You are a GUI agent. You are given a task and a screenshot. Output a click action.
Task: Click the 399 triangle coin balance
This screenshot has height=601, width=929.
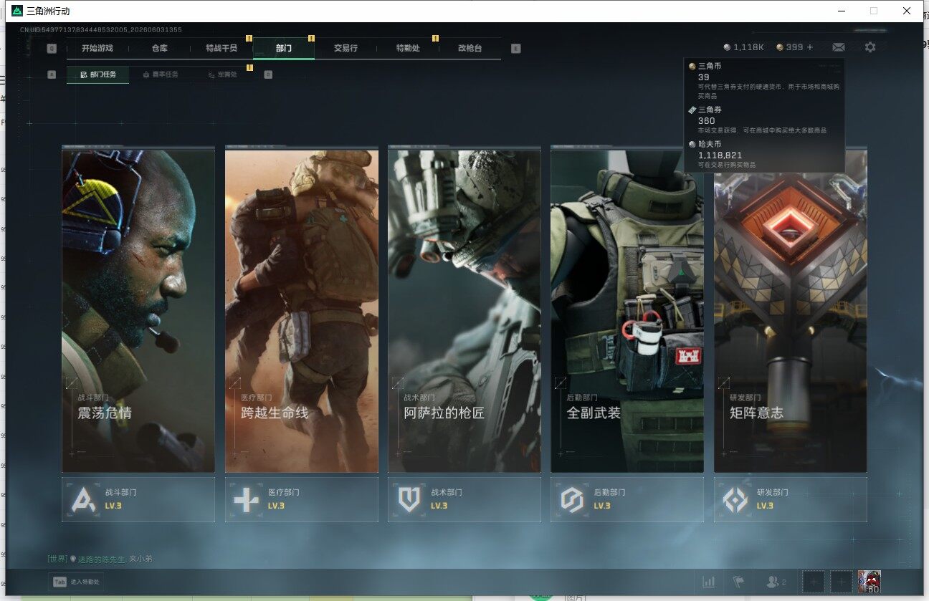tap(791, 47)
